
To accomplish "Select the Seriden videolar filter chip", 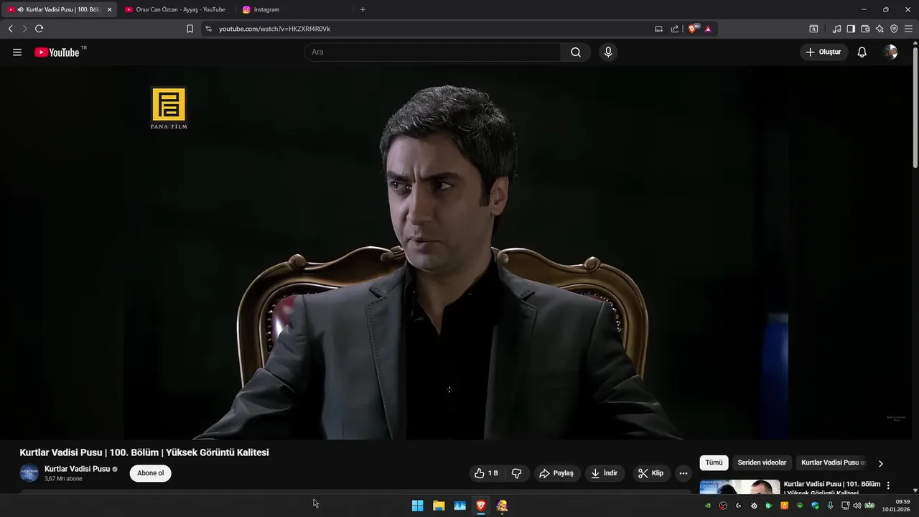I will pos(762,463).
